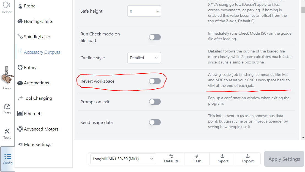Click the Import download icon

click(222, 156)
